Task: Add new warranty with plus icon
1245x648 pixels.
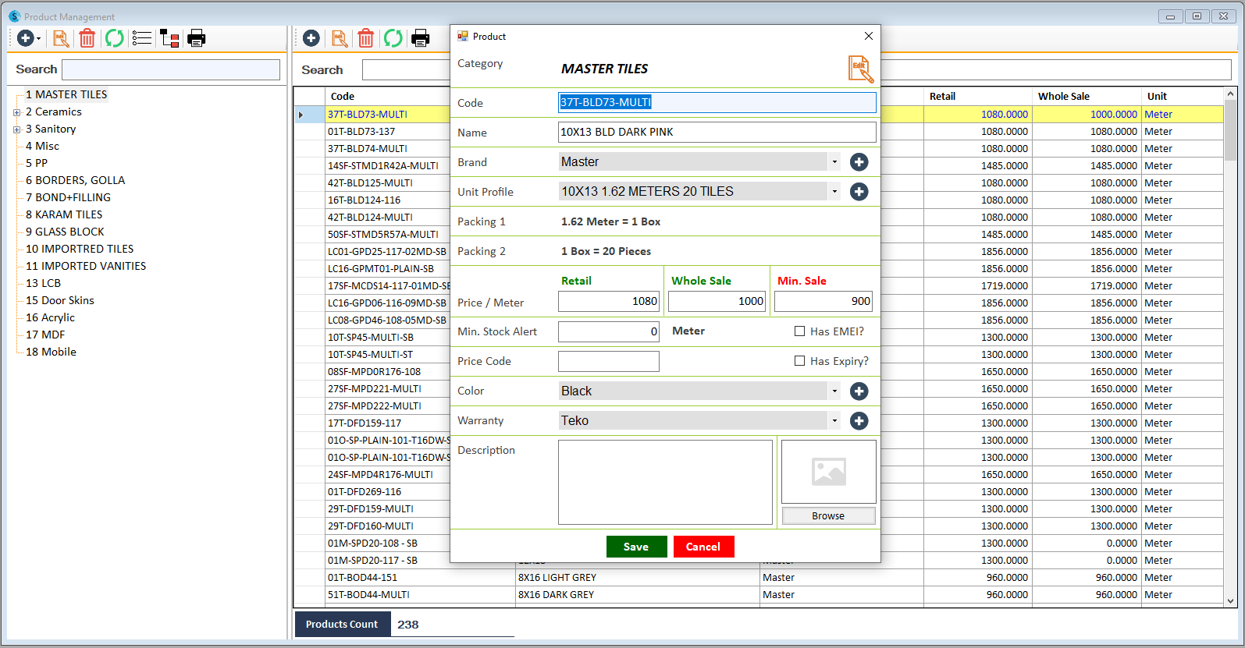Action: click(x=859, y=421)
